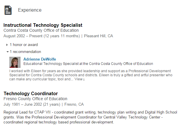Click the Pleasant Hill, CA location
This screenshot has width=183, height=131.
[98, 36]
